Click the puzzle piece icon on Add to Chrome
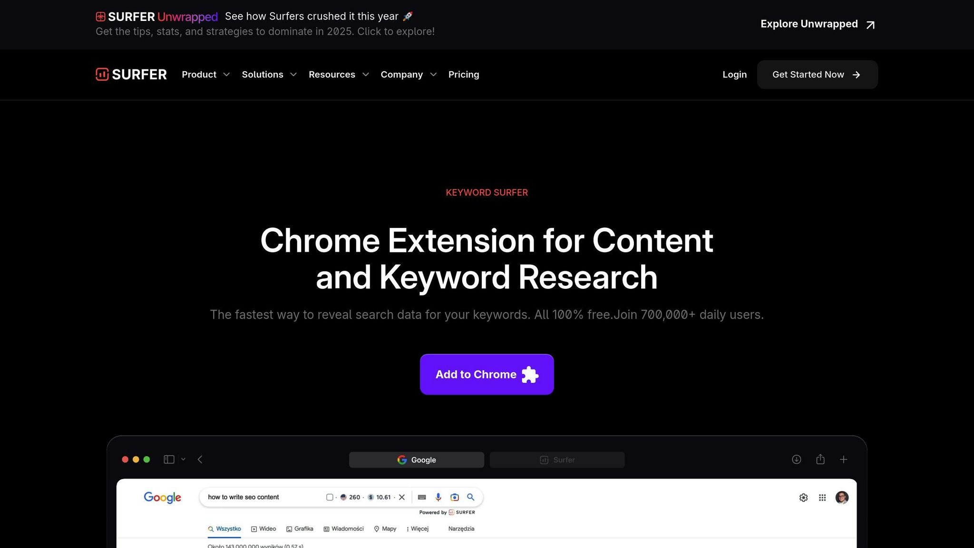 tap(530, 374)
